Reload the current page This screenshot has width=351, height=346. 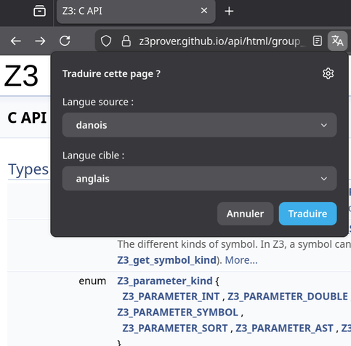(x=65, y=41)
